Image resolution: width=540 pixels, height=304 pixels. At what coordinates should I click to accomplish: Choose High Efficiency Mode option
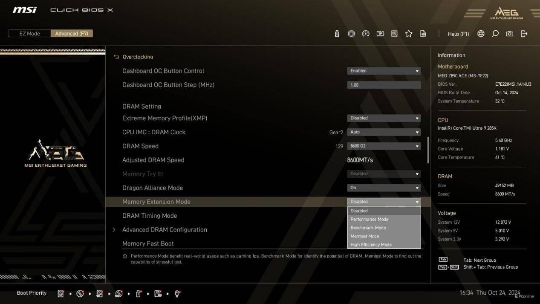point(371,245)
